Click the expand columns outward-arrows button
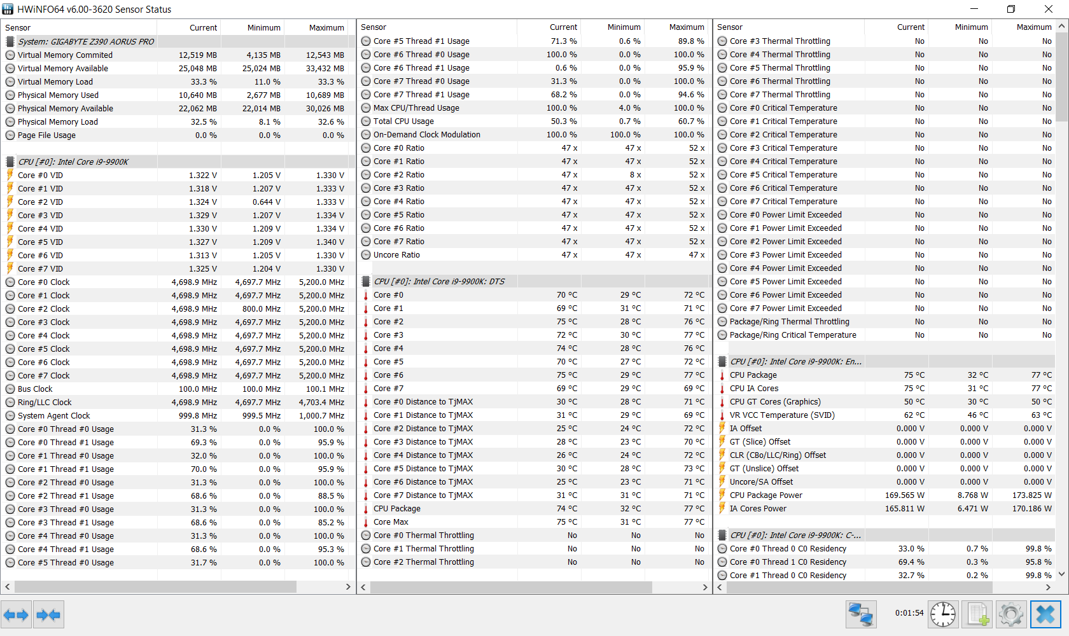The height and width of the screenshot is (636, 1069). pyautogui.click(x=16, y=615)
